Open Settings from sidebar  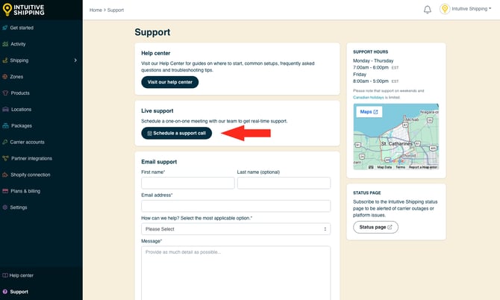(19, 207)
